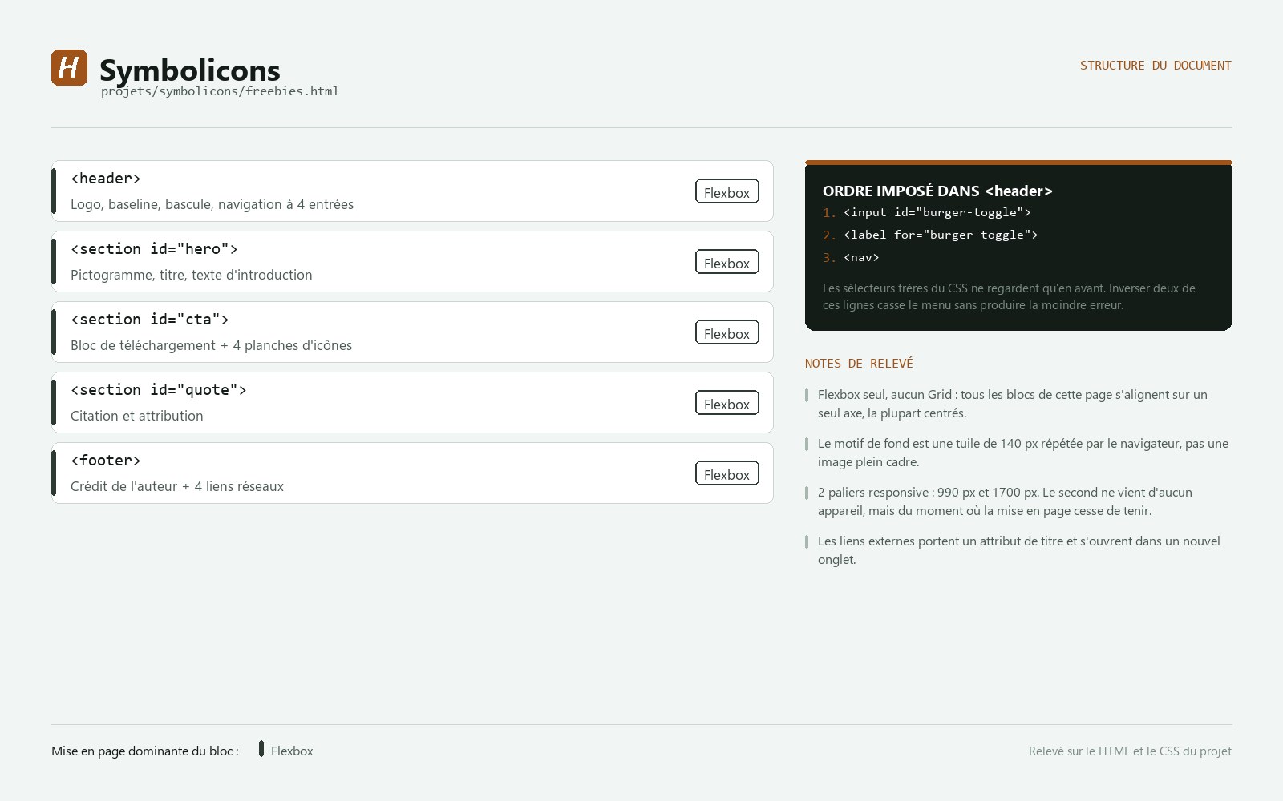
Task: Open the STRUCTURE DU DOCUMENT link
Action: [x=1156, y=66]
